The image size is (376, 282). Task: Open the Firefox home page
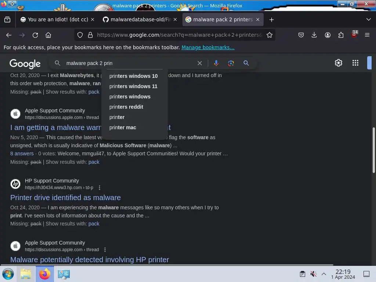click(48, 35)
